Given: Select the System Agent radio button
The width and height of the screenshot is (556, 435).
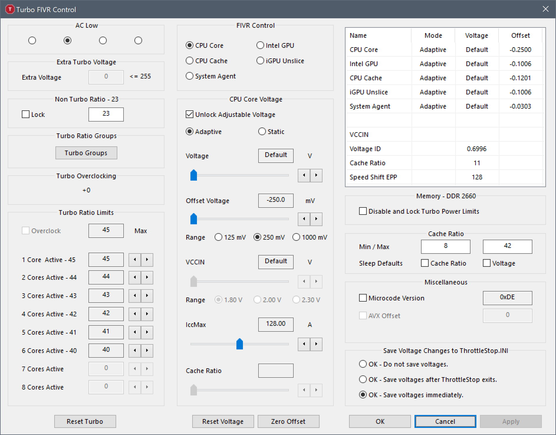Looking at the screenshot, I should click(x=210, y=76).
